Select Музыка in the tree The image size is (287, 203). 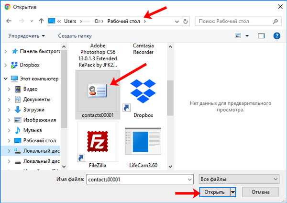(33, 130)
